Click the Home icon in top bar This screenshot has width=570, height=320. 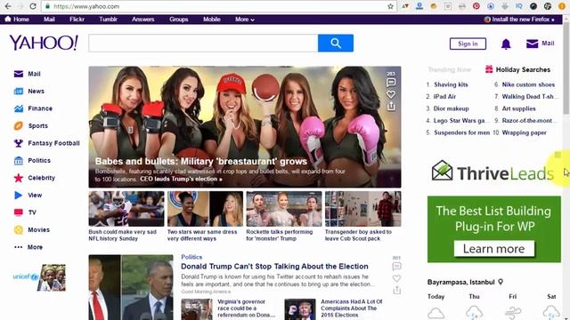click(8, 19)
